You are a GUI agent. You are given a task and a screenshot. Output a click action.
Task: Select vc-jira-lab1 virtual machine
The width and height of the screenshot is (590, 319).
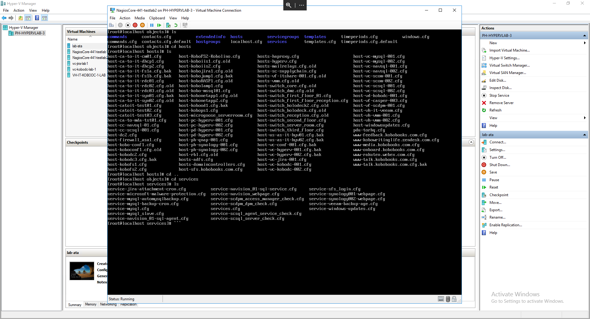click(80, 64)
